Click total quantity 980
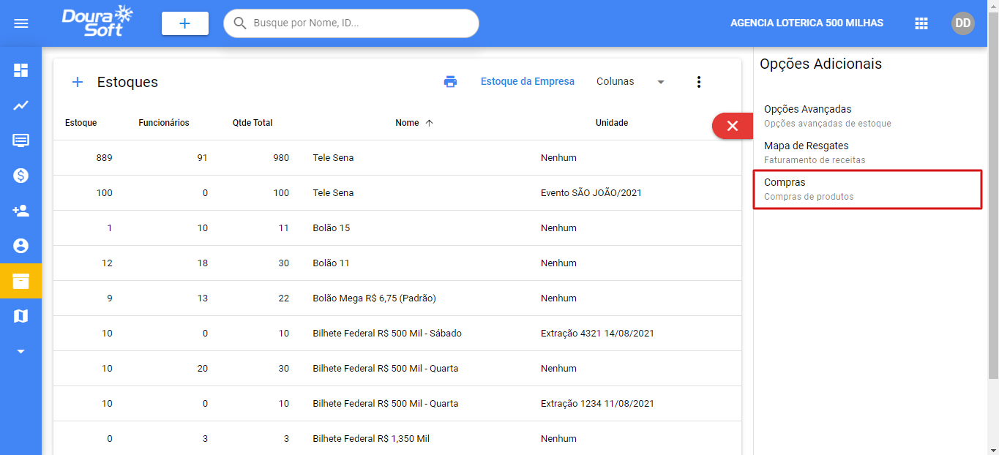Screen dimensions: 999x455 tap(281, 158)
